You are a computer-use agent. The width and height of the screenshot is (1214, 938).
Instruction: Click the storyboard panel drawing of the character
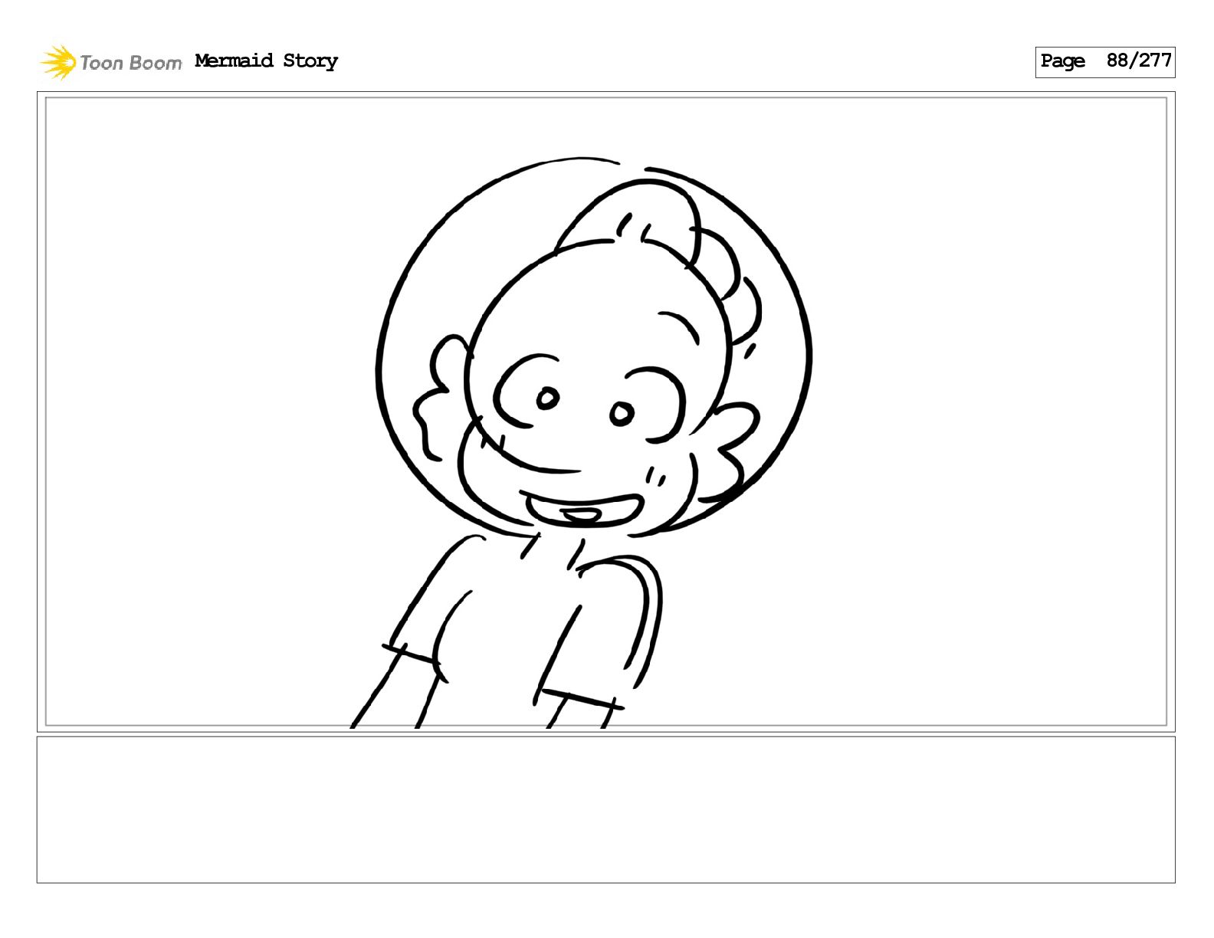(x=605, y=412)
